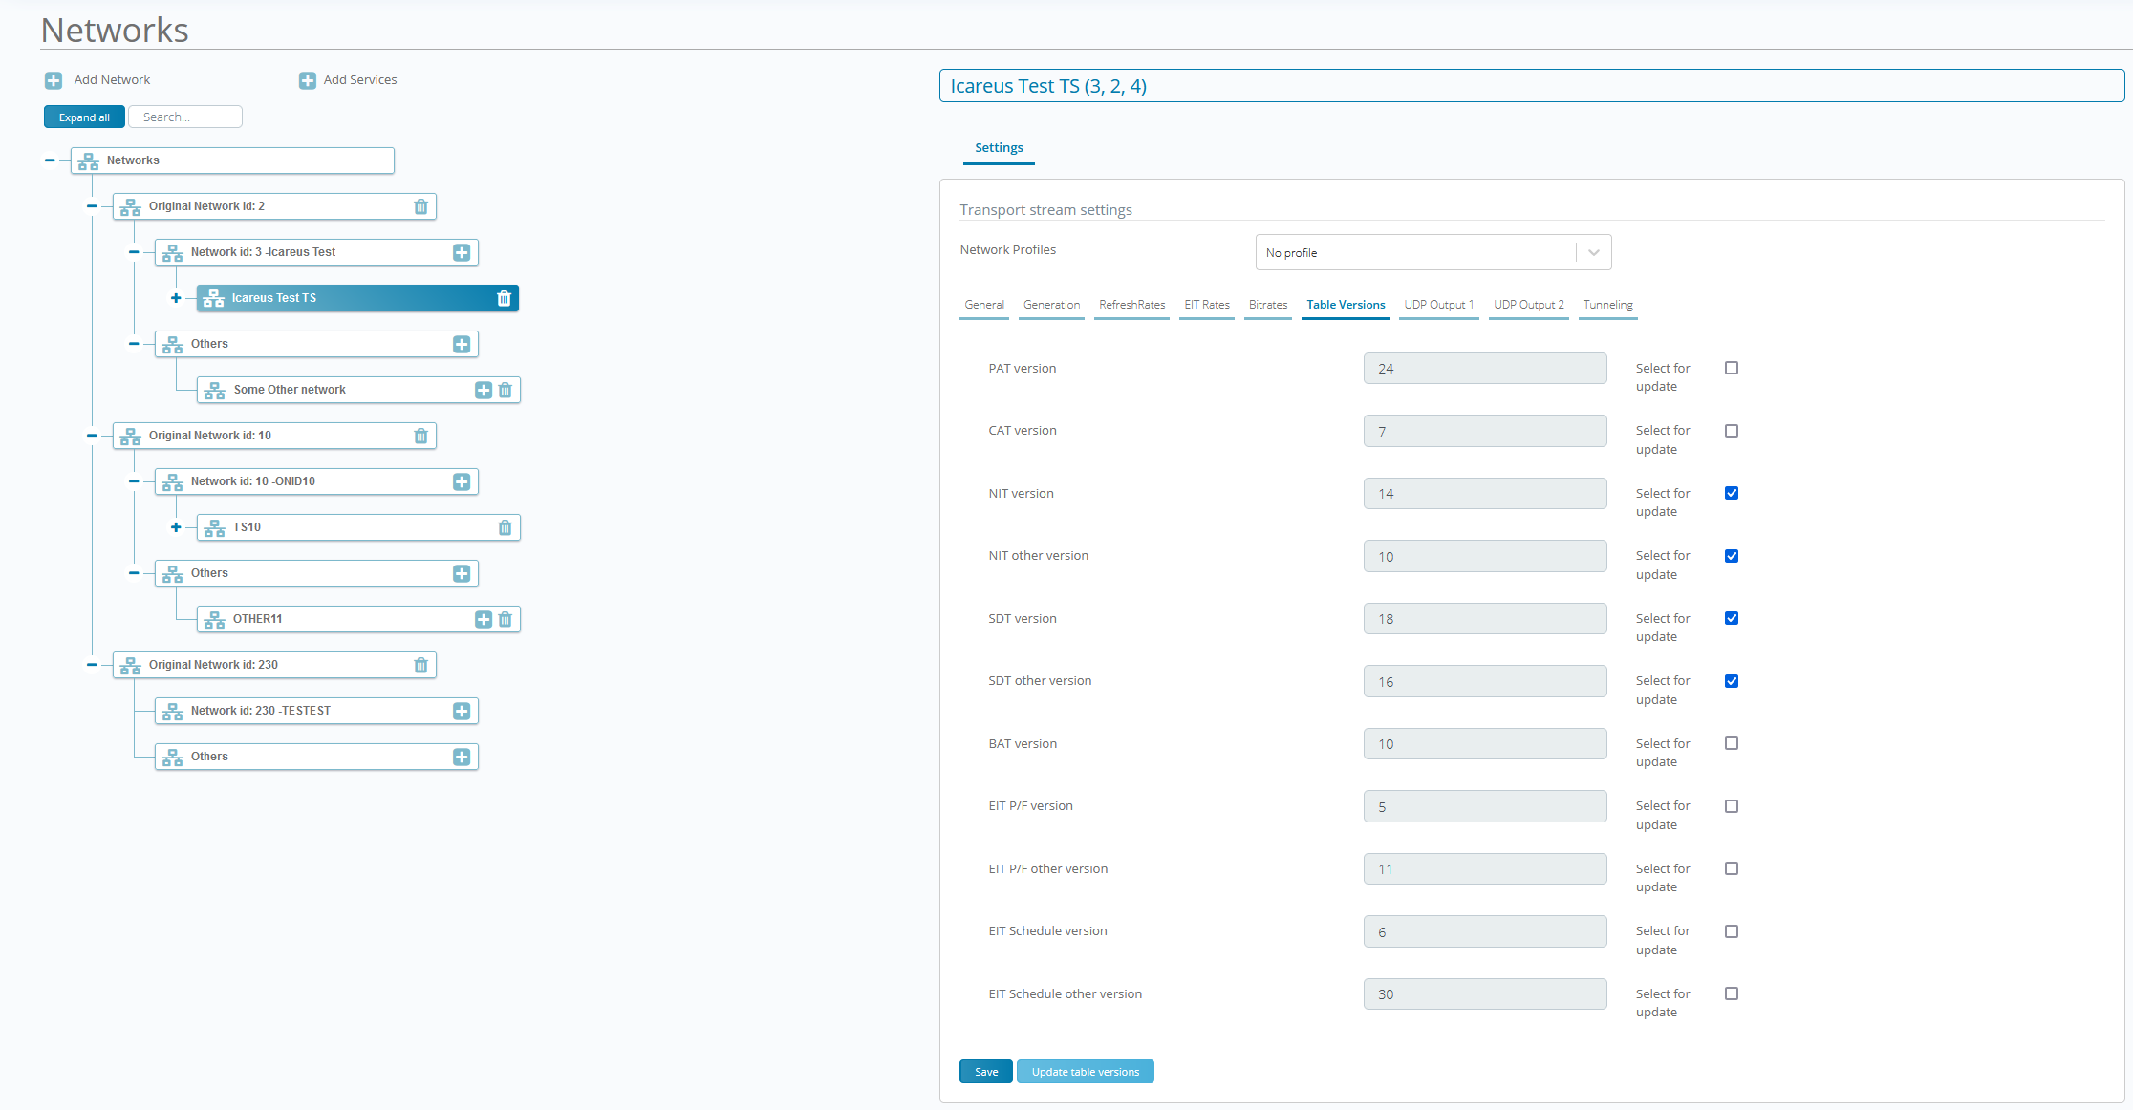Expand the TS10 tree node
The height and width of the screenshot is (1110, 2133).
(x=176, y=527)
